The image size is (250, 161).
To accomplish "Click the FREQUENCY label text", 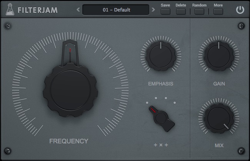I will coord(68,141).
